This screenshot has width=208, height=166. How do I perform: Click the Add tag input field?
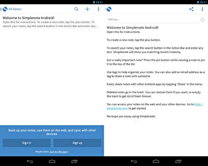pyautogui.click(x=152, y=20)
